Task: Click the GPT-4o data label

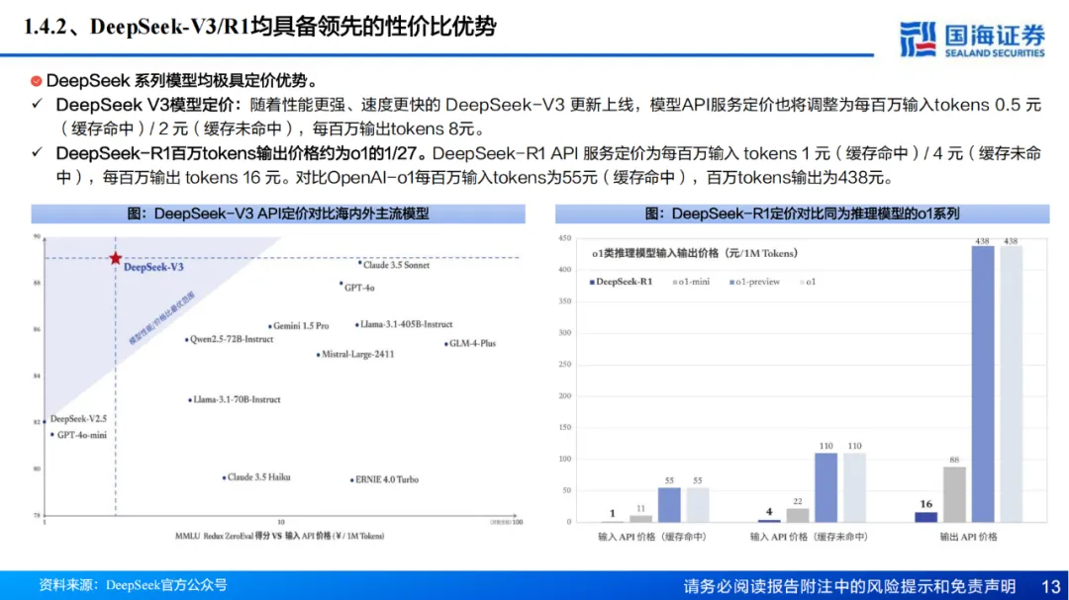Action: [359, 288]
